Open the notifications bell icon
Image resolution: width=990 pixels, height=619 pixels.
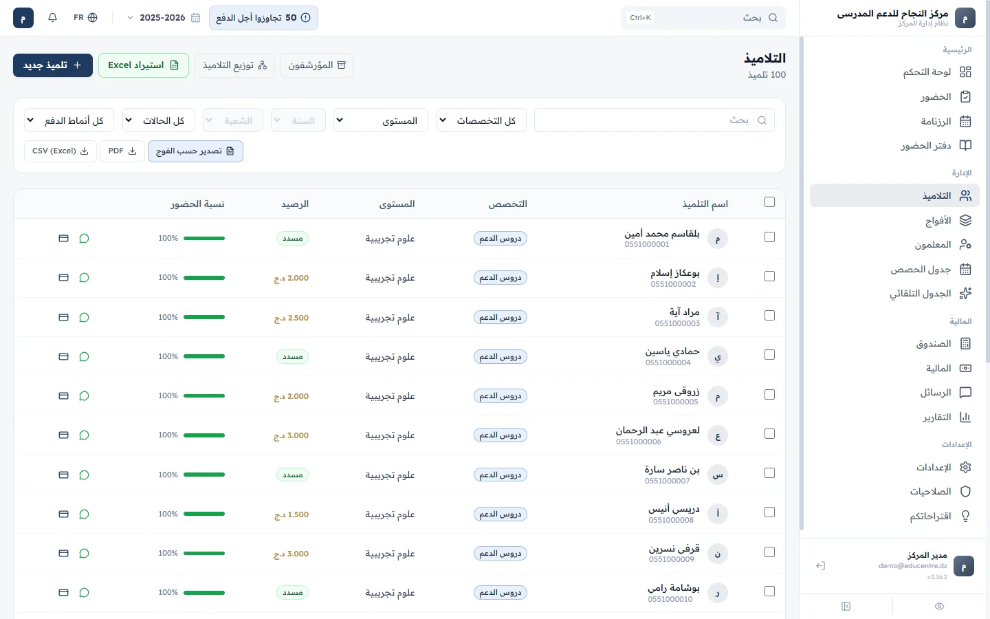click(x=52, y=18)
